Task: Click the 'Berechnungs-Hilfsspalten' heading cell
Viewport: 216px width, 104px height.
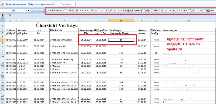Action: [x=93, y=30]
